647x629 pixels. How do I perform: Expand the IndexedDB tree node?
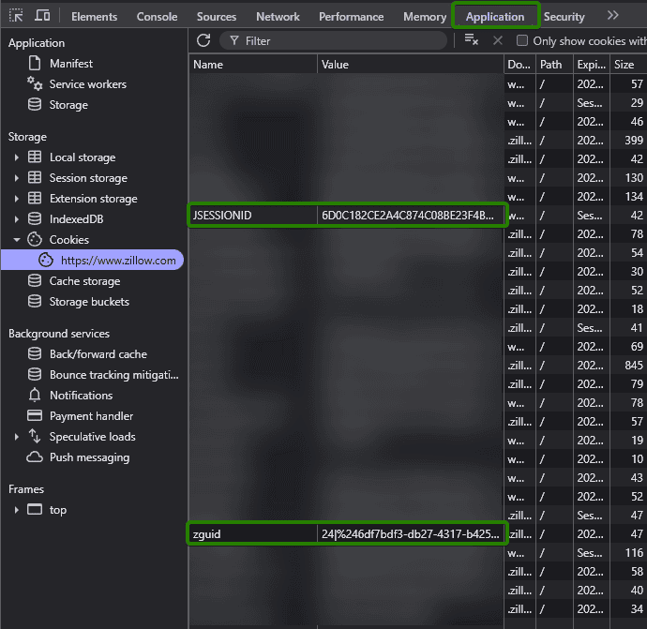pos(17,219)
